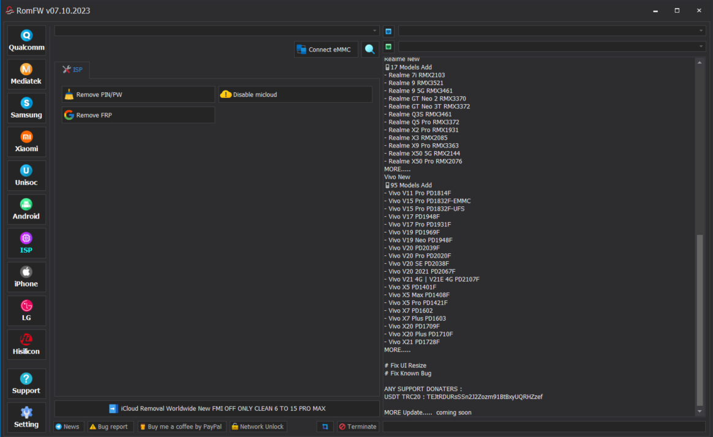Click Remove FRP
The width and height of the screenshot is (713, 437).
point(138,115)
